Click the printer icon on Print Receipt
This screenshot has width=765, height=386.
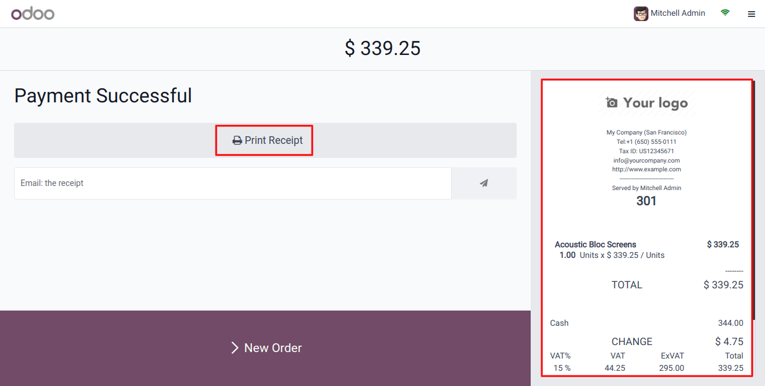237,140
